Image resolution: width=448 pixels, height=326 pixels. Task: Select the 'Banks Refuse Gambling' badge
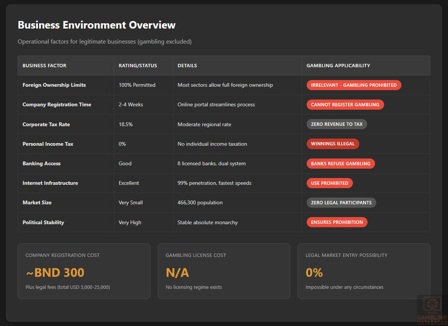pyautogui.click(x=341, y=163)
